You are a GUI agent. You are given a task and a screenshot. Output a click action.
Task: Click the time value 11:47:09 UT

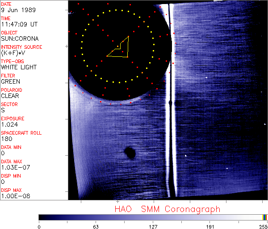click(19, 24)
